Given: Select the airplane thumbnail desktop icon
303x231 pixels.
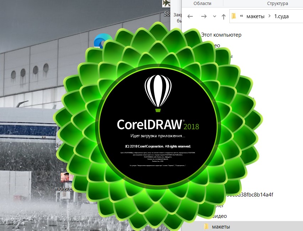Looking at the screenshot, I should (166, 4).
